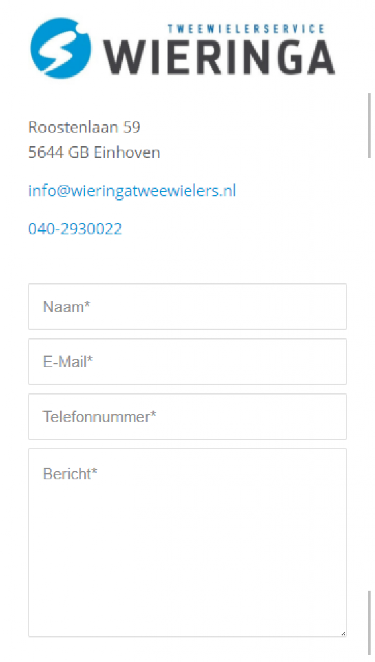The width and height of the screenshot is (375, 662).
Task: Click the upper scrollbar thumb beside the address
Action: coord(370,125)
